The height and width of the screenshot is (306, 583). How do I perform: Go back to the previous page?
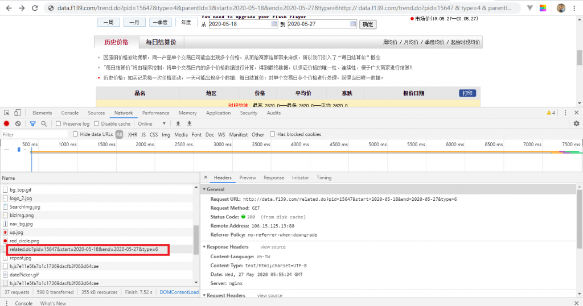[x=9, y=8]
